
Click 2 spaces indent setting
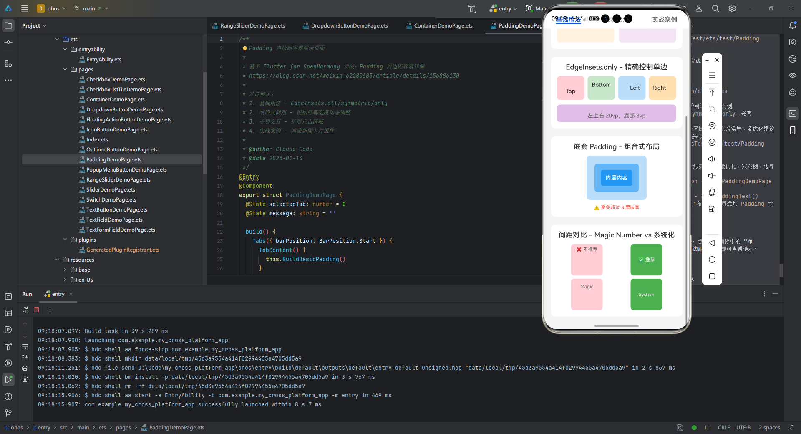pyautogui.click(x=769, y=428)
